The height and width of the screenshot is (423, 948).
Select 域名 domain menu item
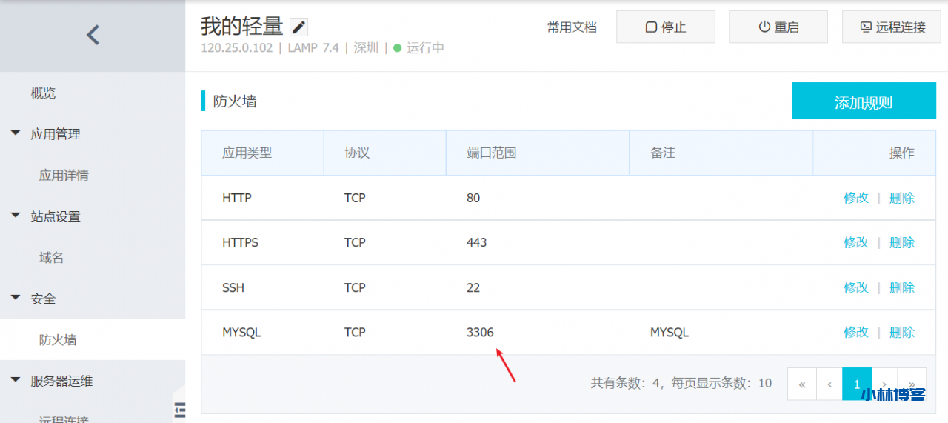[51, 258]
